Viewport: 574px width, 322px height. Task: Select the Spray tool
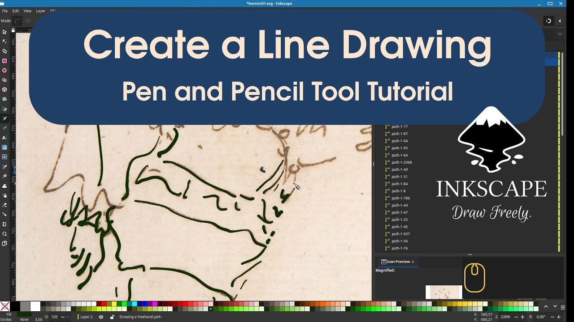click(4, 195)
